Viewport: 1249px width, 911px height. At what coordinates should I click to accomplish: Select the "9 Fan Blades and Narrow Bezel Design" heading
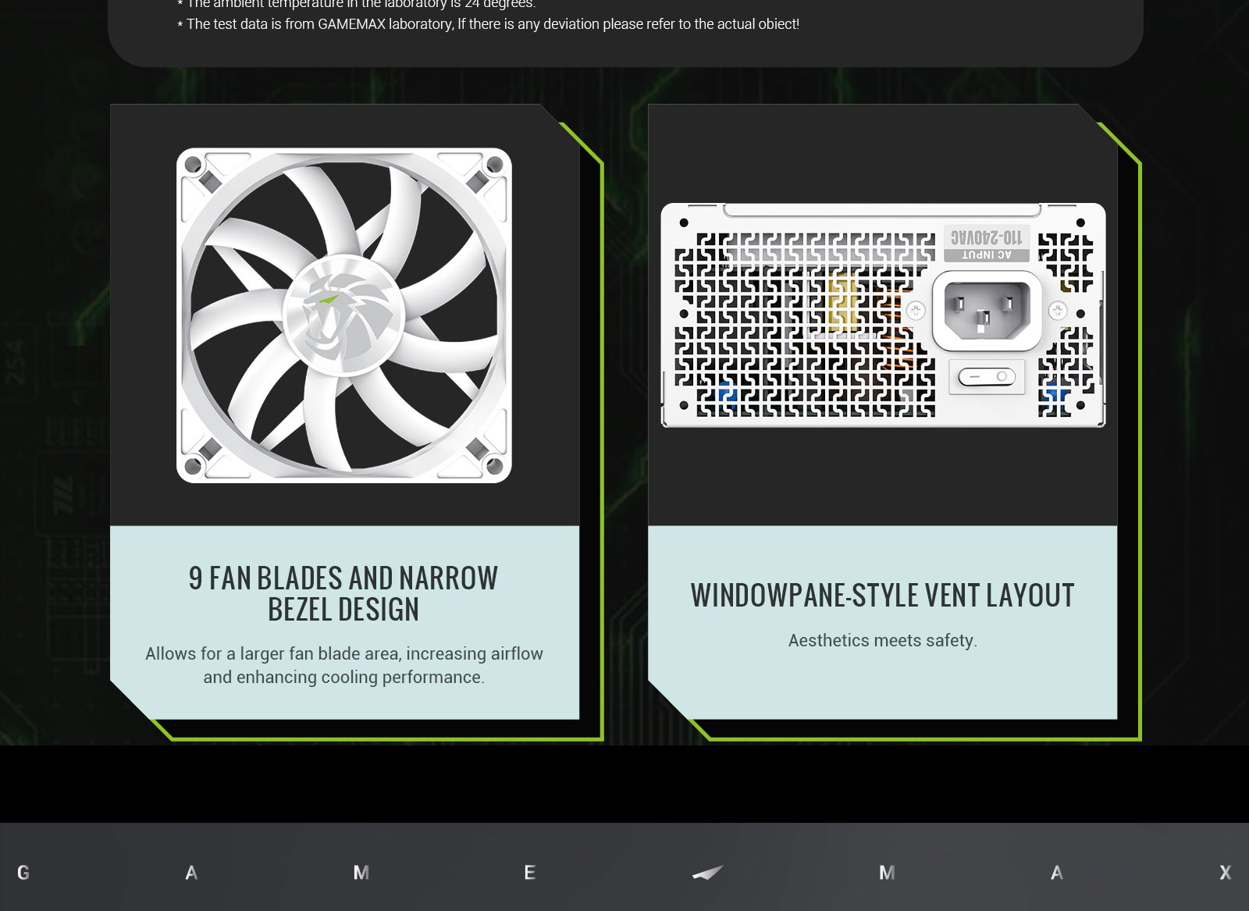[343, 593]
